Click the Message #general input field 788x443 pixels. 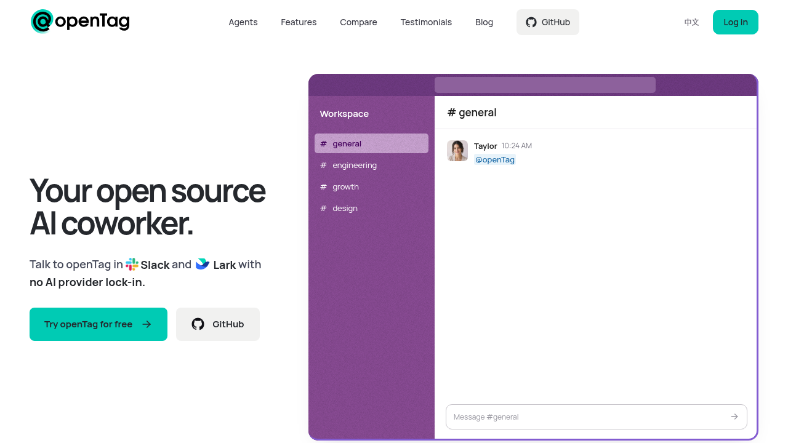(x=596, y=417)
